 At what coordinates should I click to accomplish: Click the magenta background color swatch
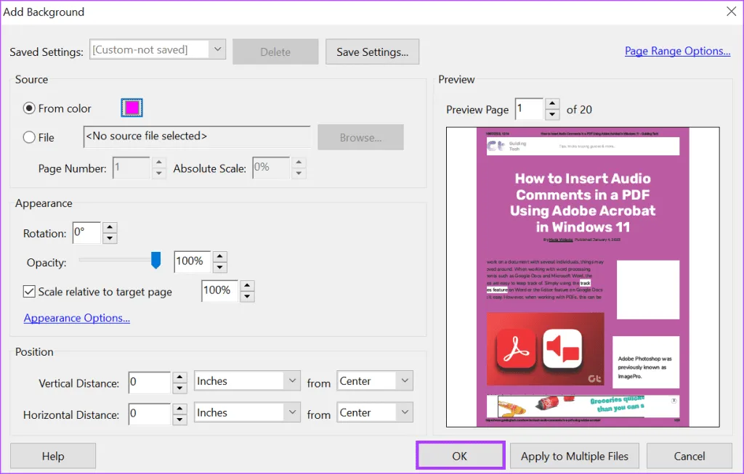[x=132, y=108]
